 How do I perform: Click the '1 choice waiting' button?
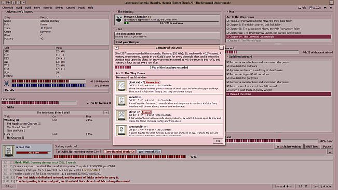pyautogui.click(x=289, y=146)
